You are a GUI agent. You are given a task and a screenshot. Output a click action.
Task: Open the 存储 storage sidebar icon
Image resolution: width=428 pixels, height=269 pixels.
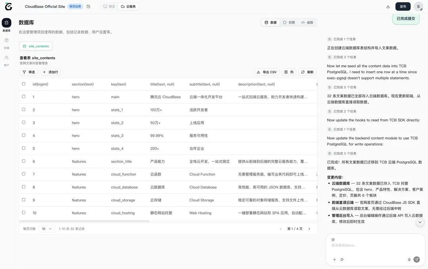point(7,40)
